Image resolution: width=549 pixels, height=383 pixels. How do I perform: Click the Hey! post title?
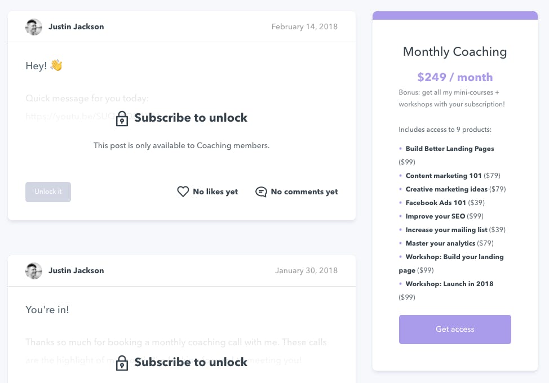(x=36, y=66)
